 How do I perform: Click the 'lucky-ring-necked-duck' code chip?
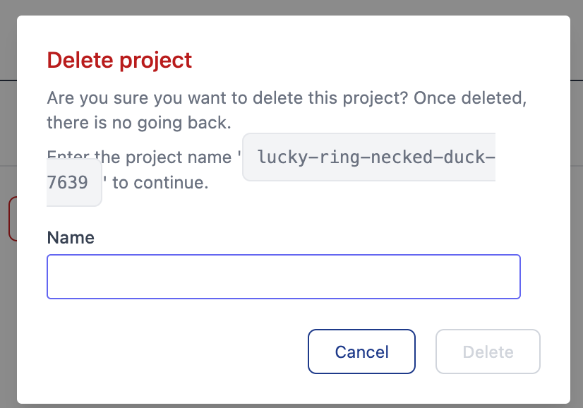(x=368, y=157)
